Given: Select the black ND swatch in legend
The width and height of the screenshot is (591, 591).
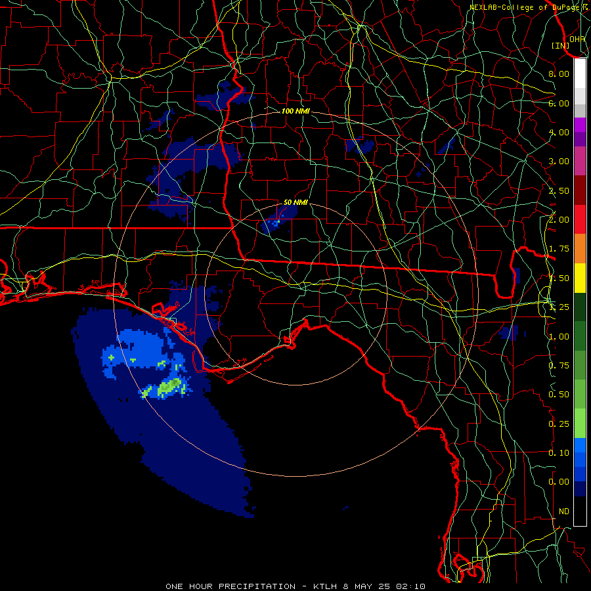Looking at the screenshot, I should 580,511.
